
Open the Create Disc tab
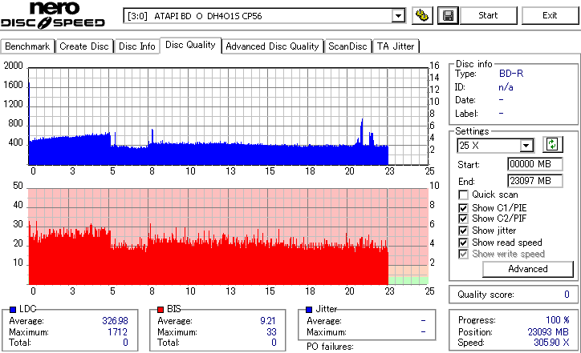[84, 46]
